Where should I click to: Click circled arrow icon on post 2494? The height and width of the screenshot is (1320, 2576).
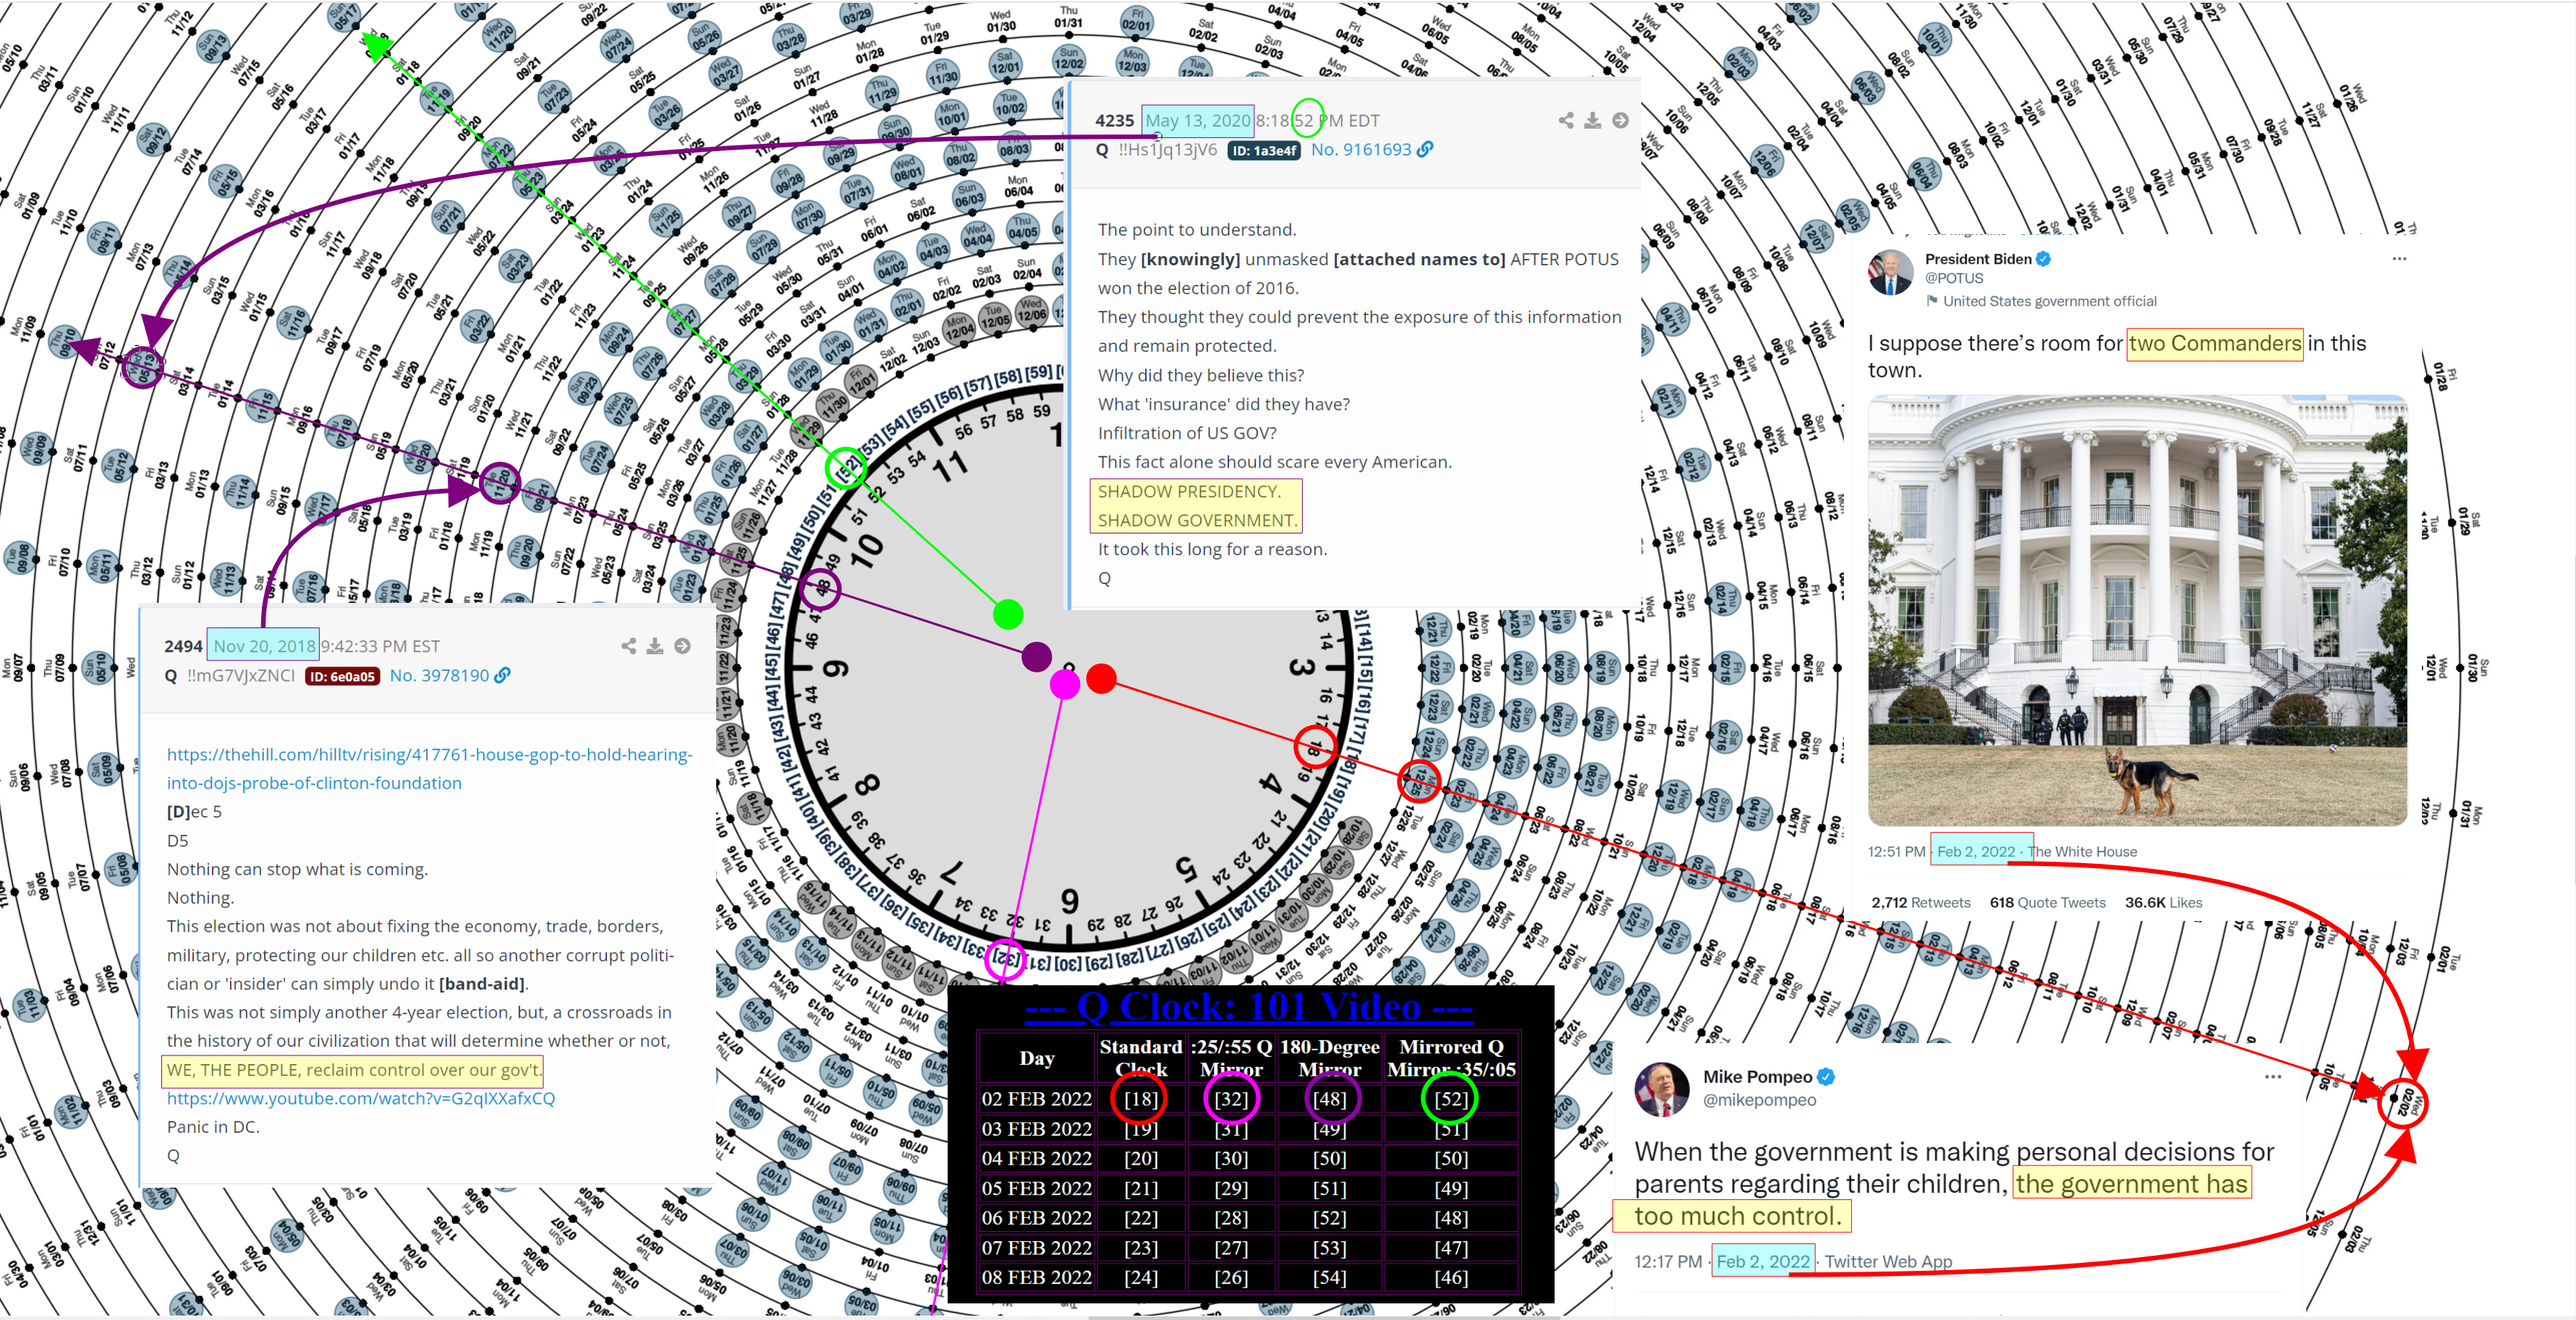tap(682, 646)
